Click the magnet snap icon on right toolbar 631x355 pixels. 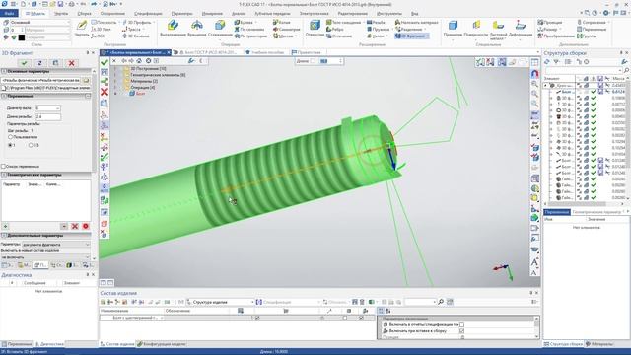click(x=534, y=74)
